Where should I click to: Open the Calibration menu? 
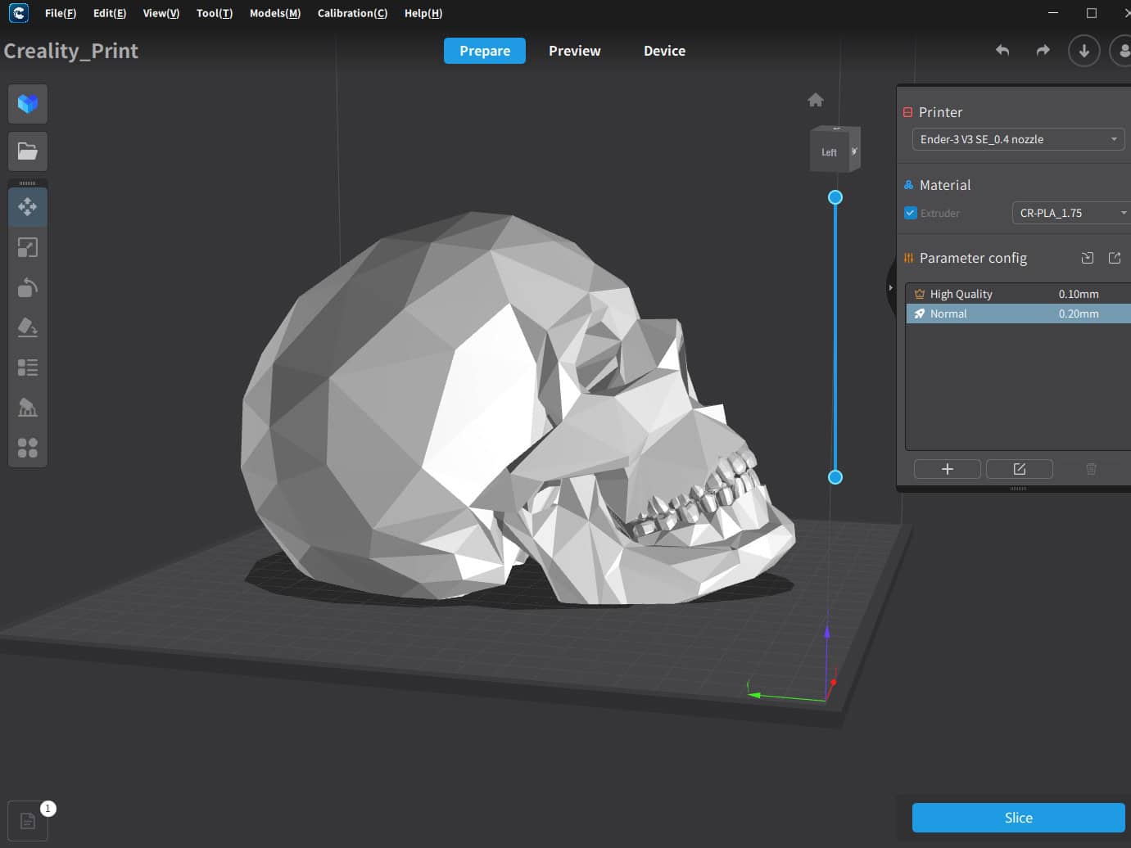(x=352, y=13)
